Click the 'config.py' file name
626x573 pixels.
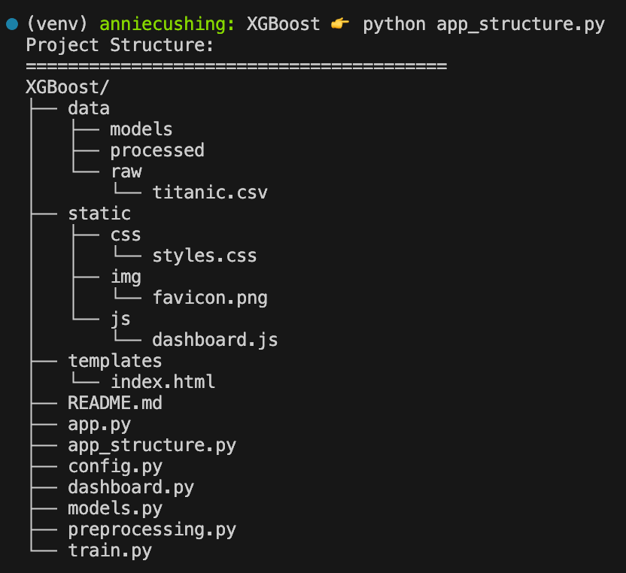(x=115, y=466)
